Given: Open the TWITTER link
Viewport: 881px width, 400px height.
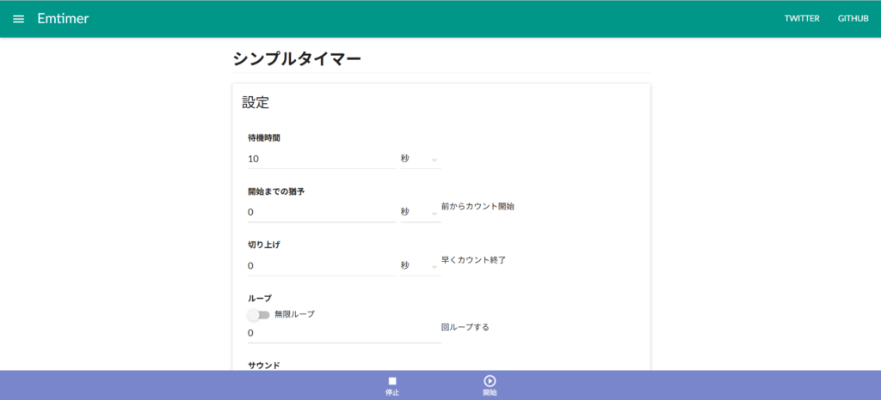Looking at the screenshot, I should point(801,19).
